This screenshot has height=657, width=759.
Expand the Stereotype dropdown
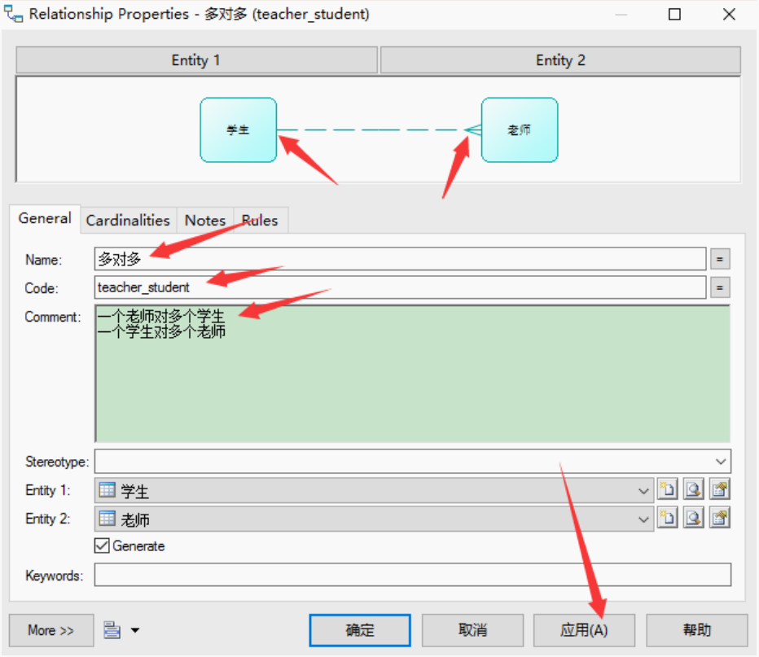click(720, 462)
